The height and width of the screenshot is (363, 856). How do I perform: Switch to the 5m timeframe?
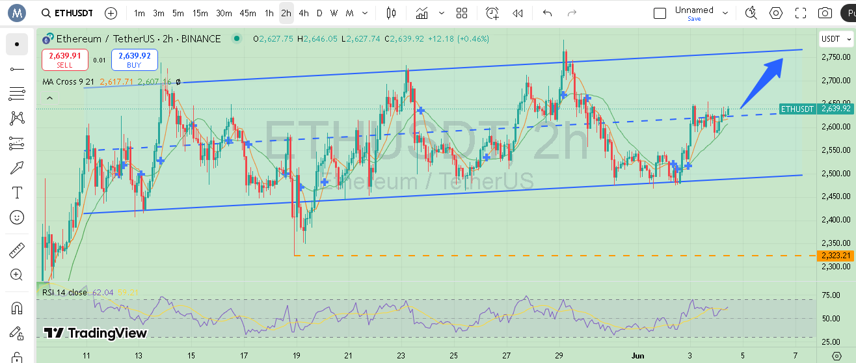(x=178, y=13)
